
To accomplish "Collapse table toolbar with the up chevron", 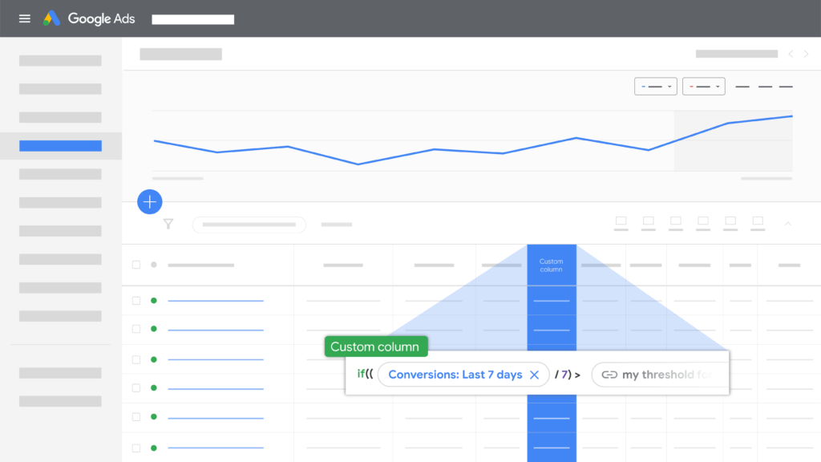I will (x=787, y=224).
